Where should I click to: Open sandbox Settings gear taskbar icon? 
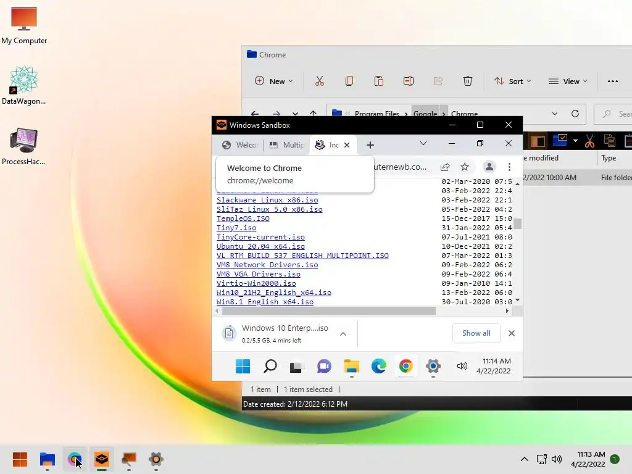click(433, 366)
